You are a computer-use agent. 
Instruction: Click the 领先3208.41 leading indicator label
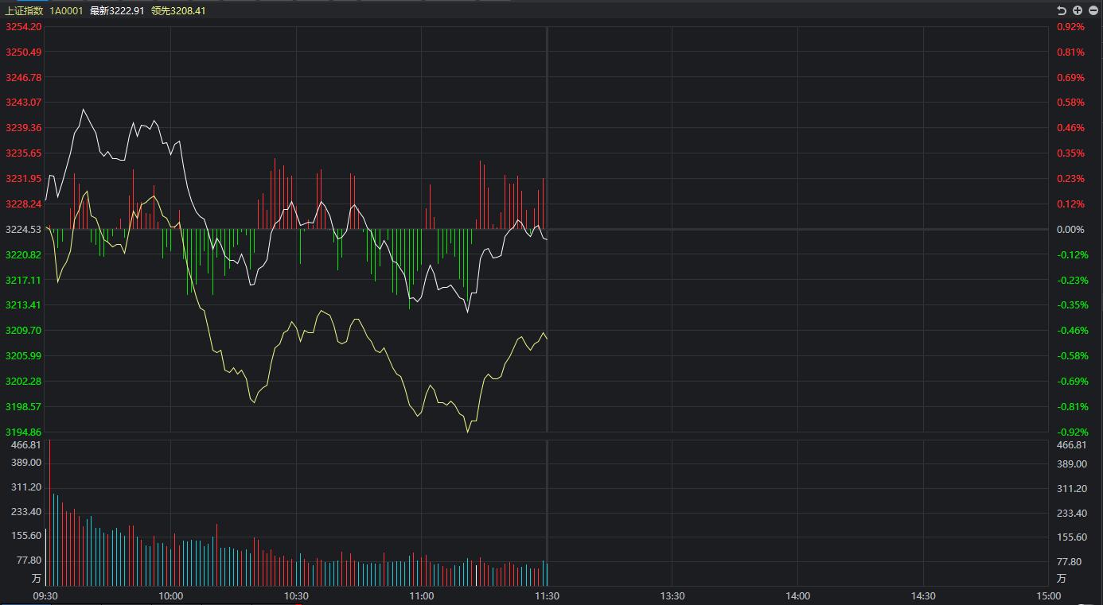click(x=178, y=11)
